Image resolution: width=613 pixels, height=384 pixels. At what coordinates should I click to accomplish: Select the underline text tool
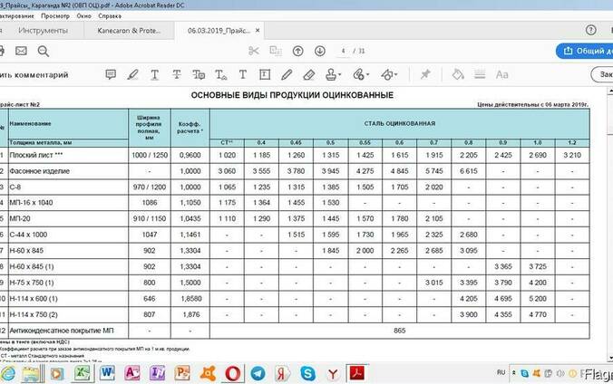[x=155, y=74]
